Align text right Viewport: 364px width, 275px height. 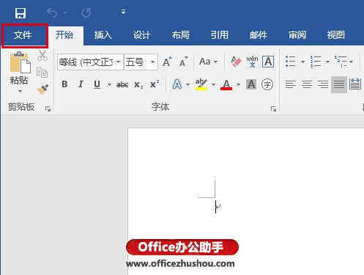tap(323, 84)
